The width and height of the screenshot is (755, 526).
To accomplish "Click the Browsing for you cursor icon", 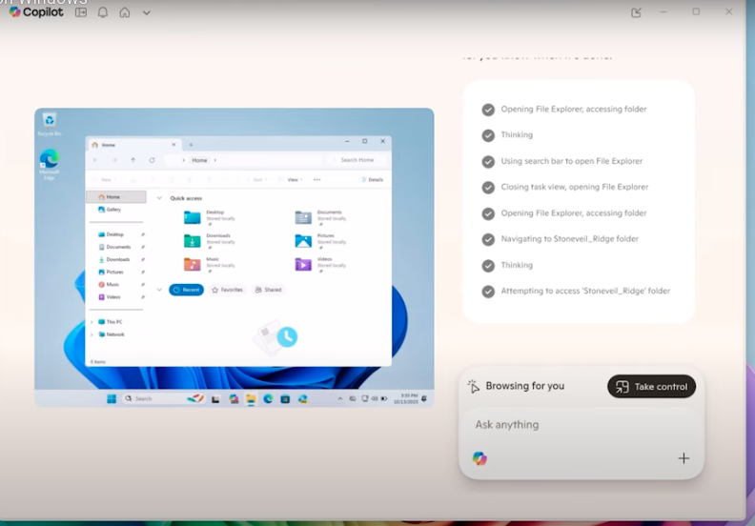I will pyautogui.click(x=474, y=386).
